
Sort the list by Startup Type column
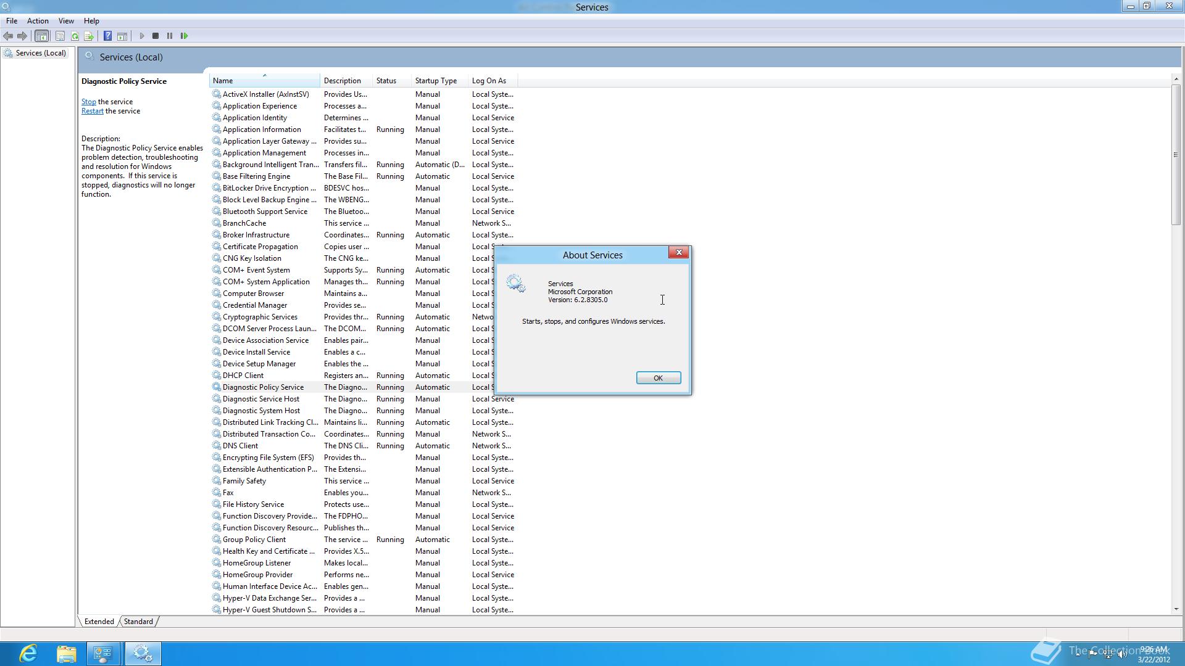(x=436, y=81)
